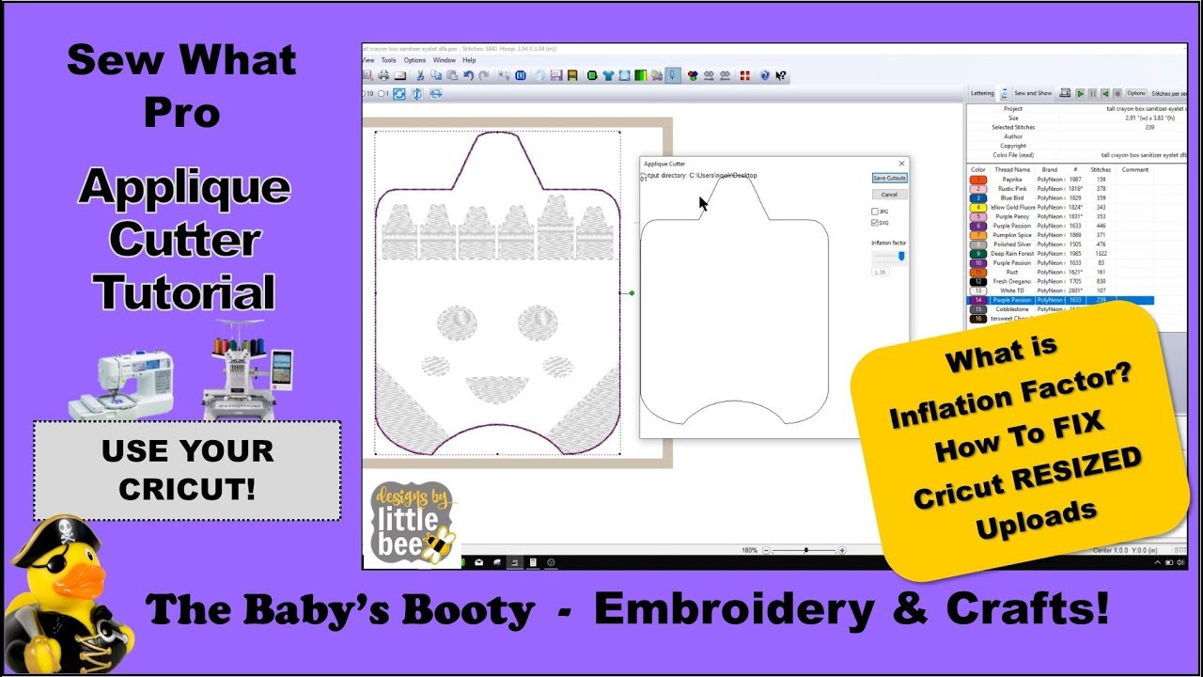The width and height of the screenshot is (1203, 677).
Task: Click the mail icon in Windows taskbar
Action: point(477,562)
